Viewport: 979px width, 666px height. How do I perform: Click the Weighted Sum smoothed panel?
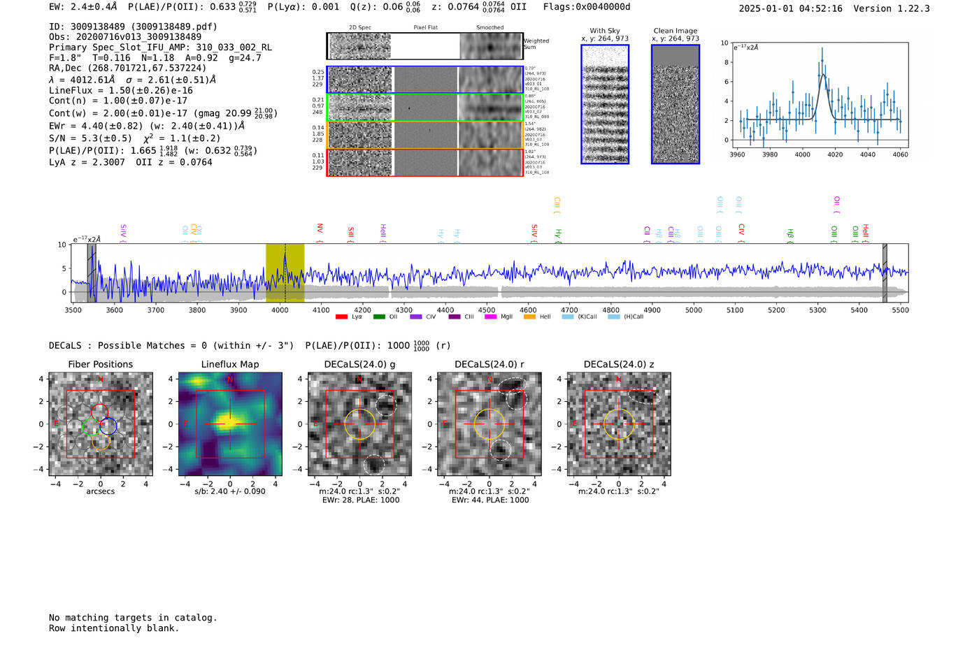click(491, 46)
